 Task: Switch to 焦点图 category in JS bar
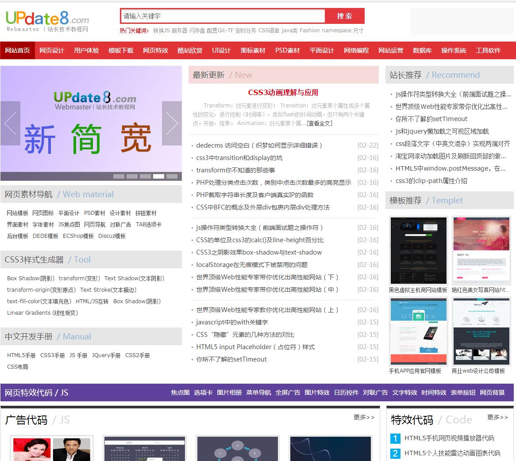point(180,392)
